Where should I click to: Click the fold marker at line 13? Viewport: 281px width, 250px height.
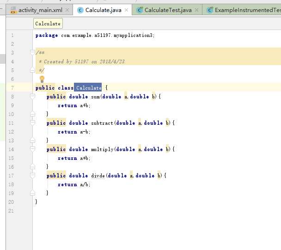click(32, 140)
